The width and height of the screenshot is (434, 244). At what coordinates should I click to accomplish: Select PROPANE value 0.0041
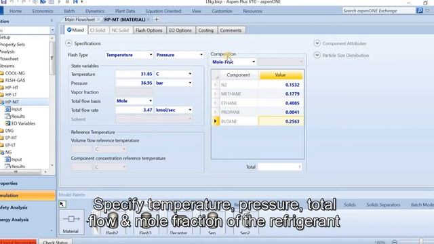click(281, 113)
